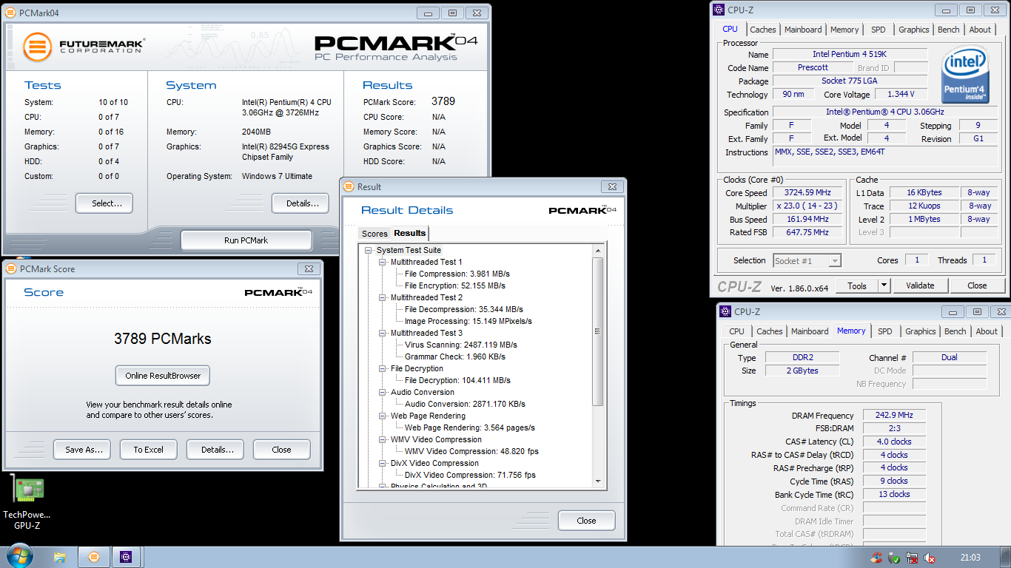Click scroll-down arrow in Result Details list

(598, 481)
